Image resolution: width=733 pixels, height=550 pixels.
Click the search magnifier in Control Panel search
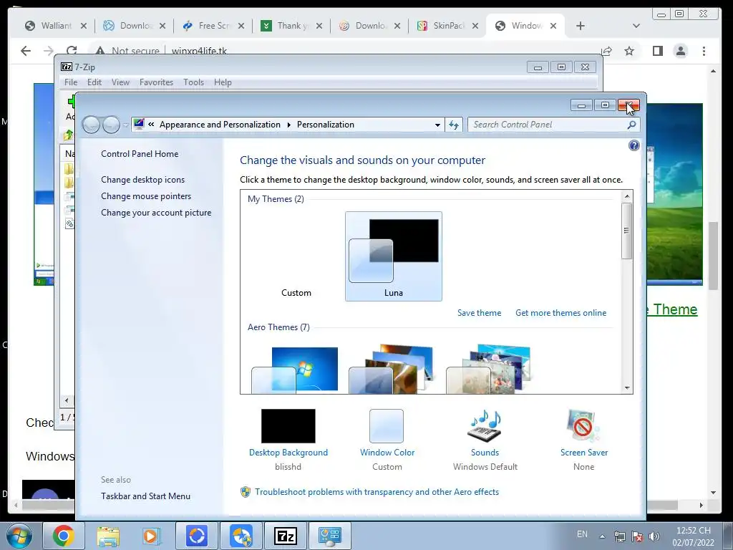[x=631, y=125]
